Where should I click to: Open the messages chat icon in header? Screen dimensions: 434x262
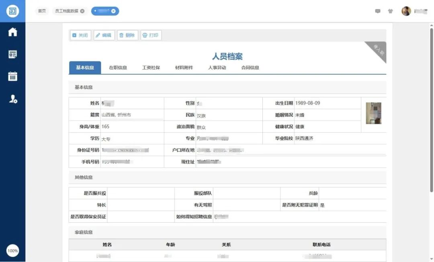pyautogui.click(x=378, y=11)
